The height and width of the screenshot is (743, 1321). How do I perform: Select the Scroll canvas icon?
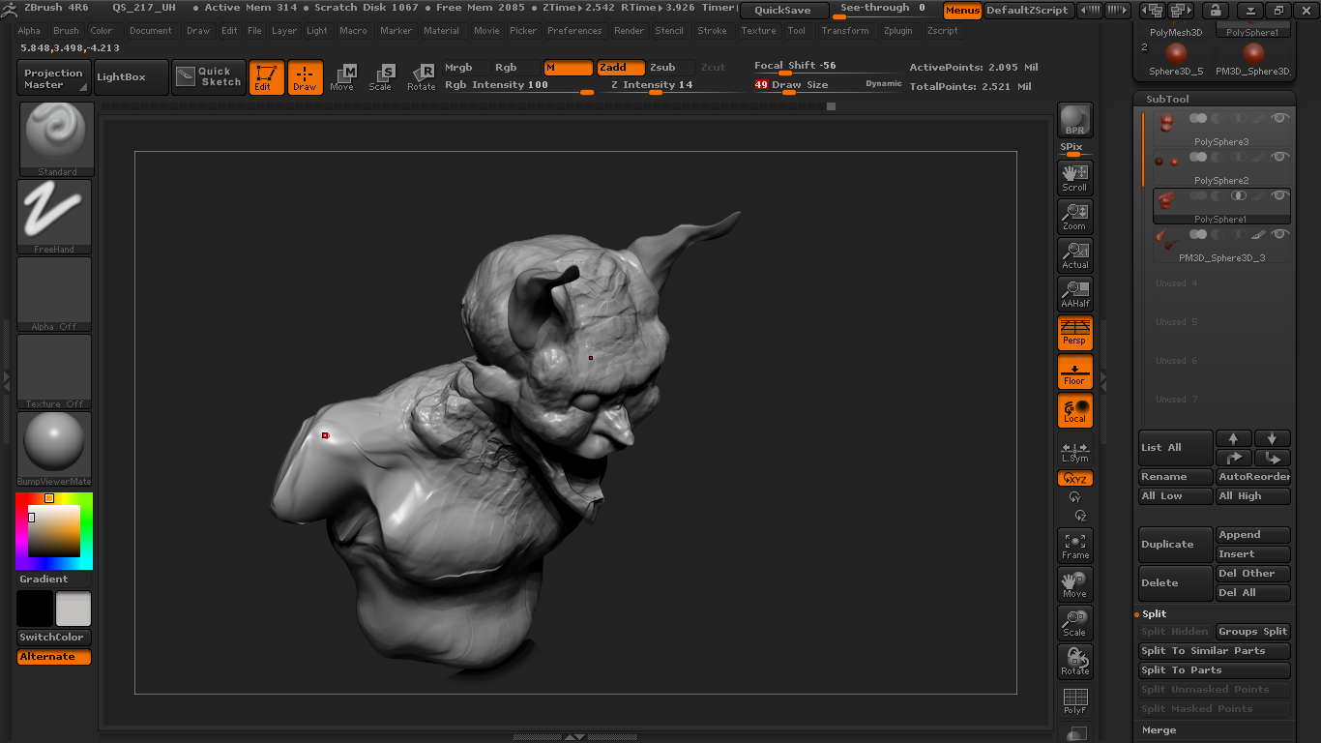click(x=1074, y=177)
